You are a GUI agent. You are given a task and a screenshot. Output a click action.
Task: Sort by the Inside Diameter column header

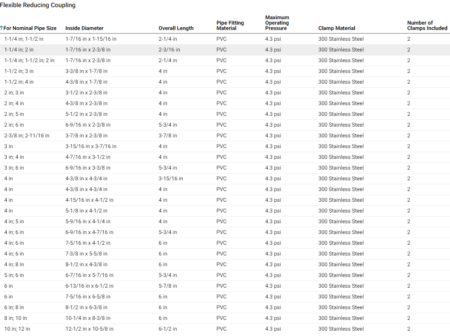pyautogui.click(x=84, y=28)
